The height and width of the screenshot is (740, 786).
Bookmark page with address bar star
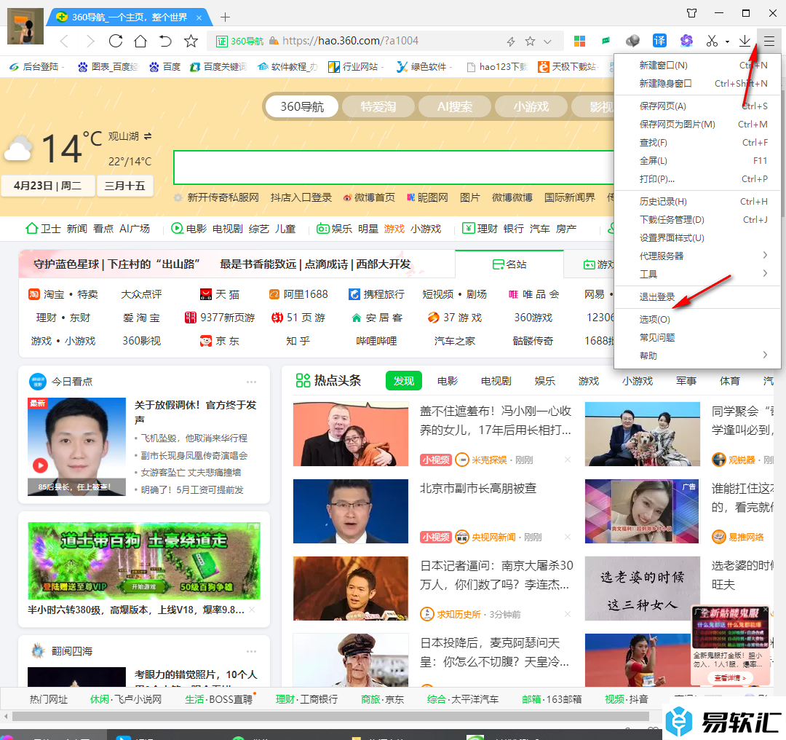point(530,42)
